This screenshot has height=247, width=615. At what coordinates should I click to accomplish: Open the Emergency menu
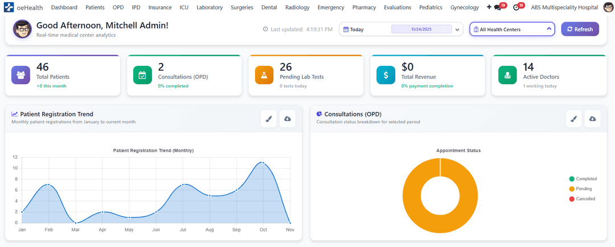coord(331,7)
